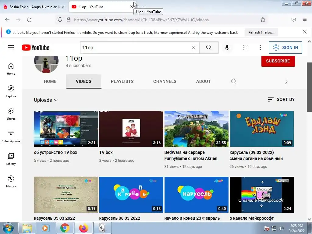Play the 0:09 Ералаш Лэнд thumbnail

click(262, 129)
